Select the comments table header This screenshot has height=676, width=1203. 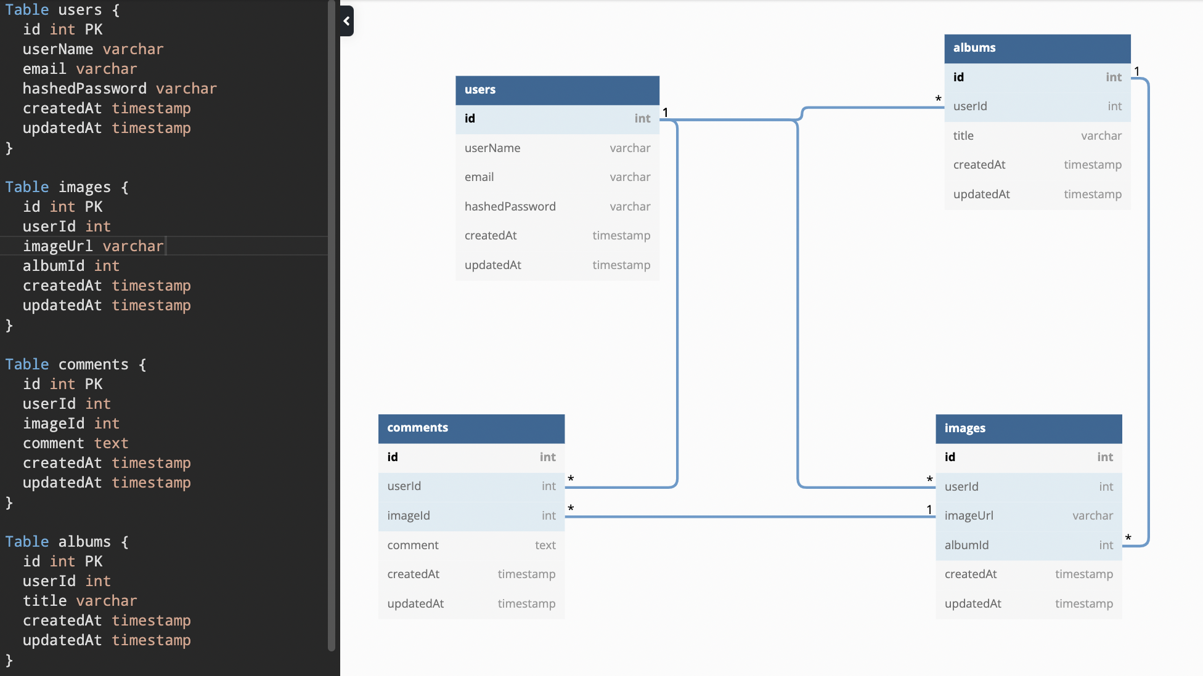click(471, 428)
